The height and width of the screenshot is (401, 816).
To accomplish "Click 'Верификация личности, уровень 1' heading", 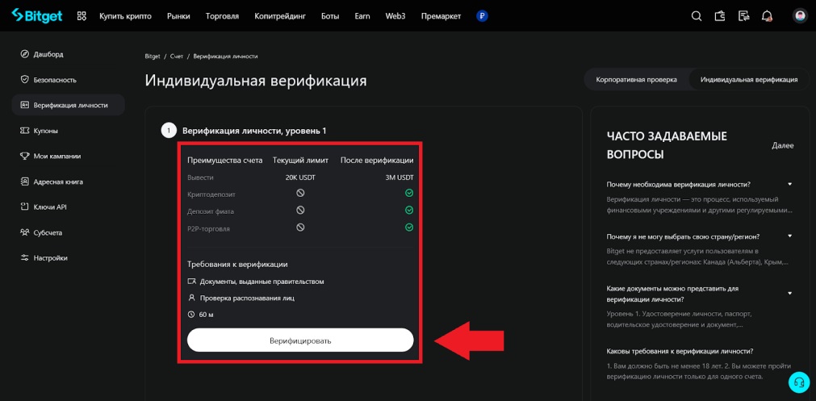I will click(254, 131).
